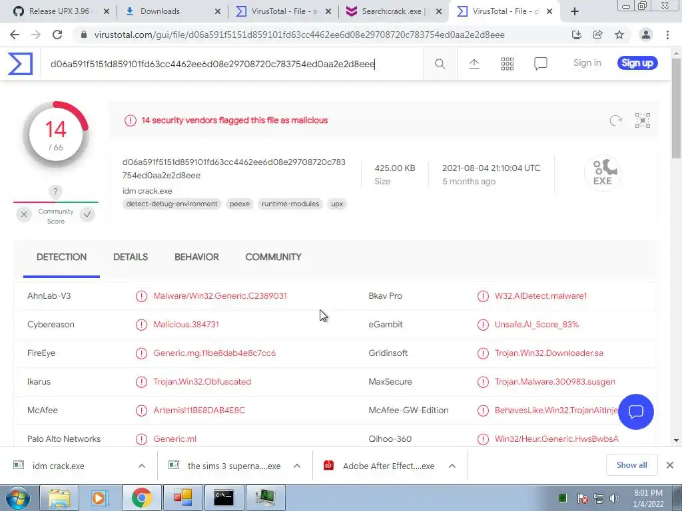The height and width of the screenshot is (511, 682).
Task: Click the browser address bar URL
Action: pyautogui.click(x=299, y=35)
